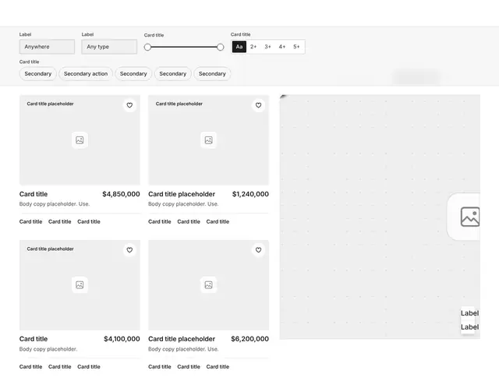
Task: Click 'Body copy placeholder.' text under $4,100,000 card
Action: [x=48, y=349]
